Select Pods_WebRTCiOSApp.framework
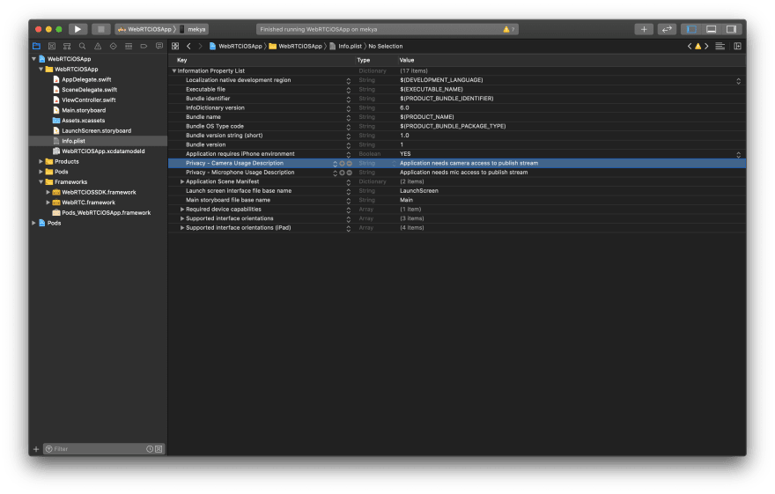Image resolution: width=775 pixels, height=494 pixels. 106,213
